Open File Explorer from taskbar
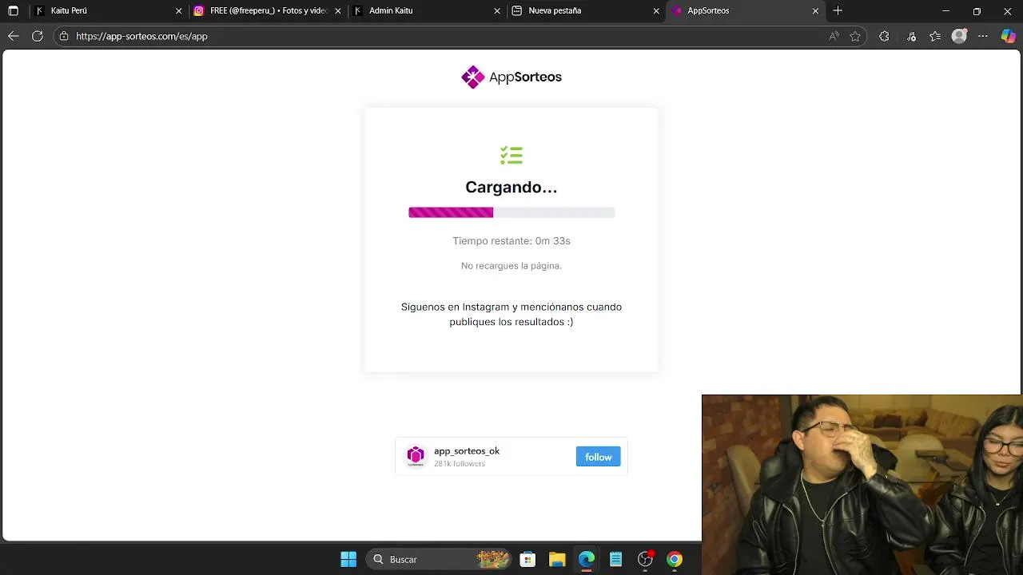 (x=557, y=559)
